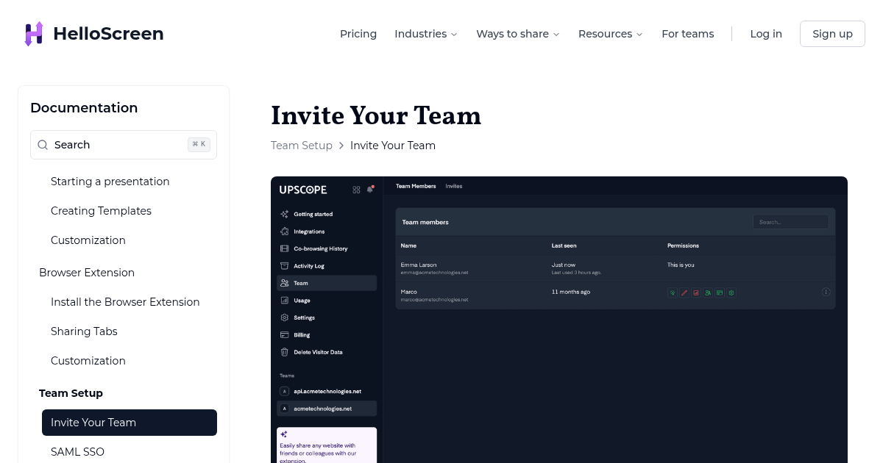Expand the Ways to share dropdown
The image size is (883, 463).
[517, 34]
